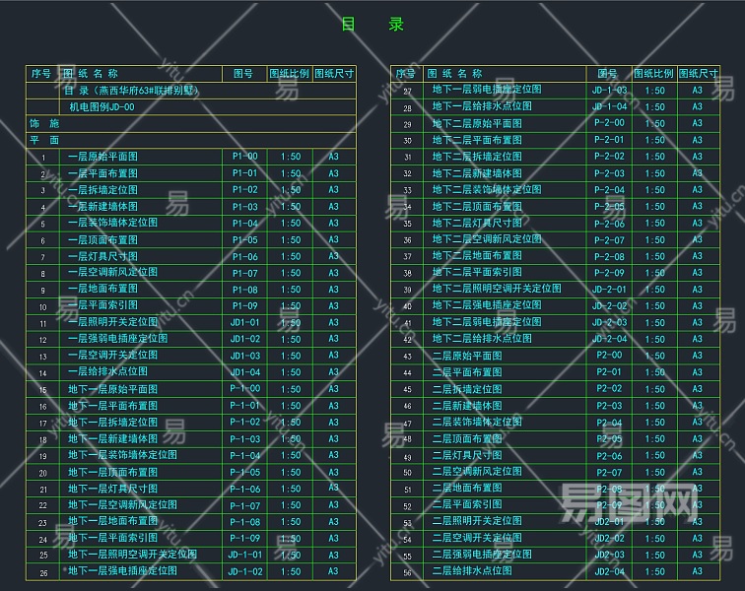Select row text 一层原始平面图
The image size is (745, 591).
point(102,157)
